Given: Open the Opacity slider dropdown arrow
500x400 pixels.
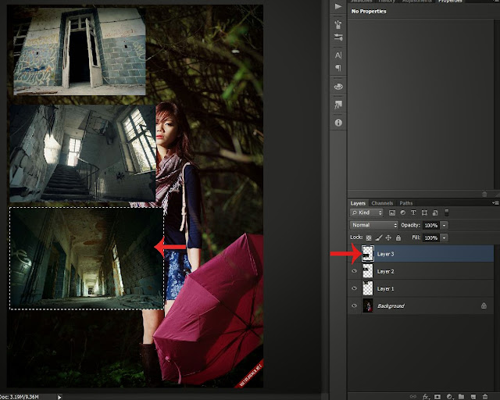Looking at the screenshot, I should tap(445, 225).
